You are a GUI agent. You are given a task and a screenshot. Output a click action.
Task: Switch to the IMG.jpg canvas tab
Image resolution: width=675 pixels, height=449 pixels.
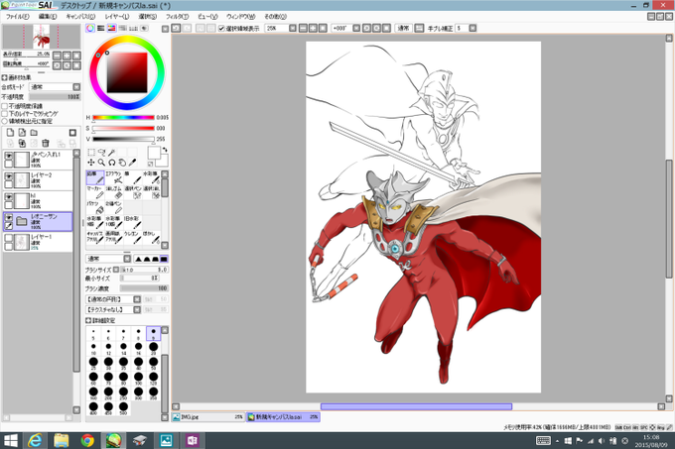208,416
